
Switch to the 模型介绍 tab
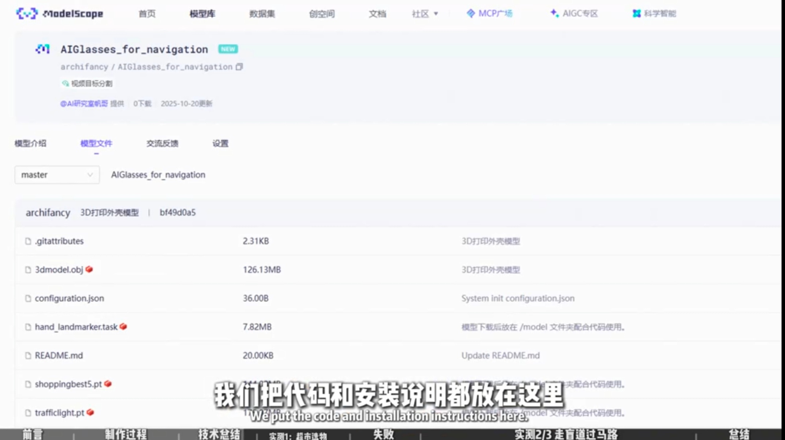[x=30, y=143]
